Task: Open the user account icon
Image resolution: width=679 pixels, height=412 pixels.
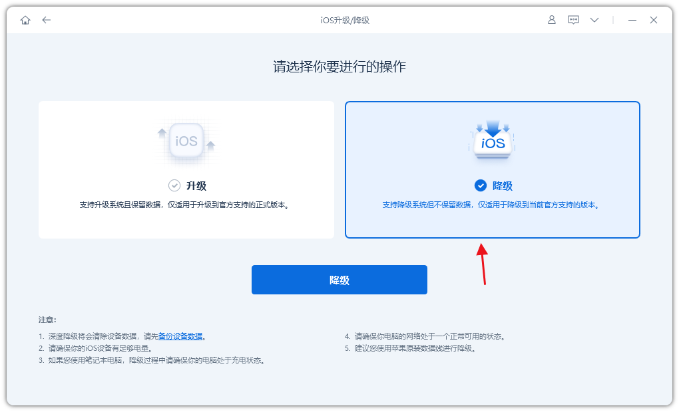Action: pos(551,20)
